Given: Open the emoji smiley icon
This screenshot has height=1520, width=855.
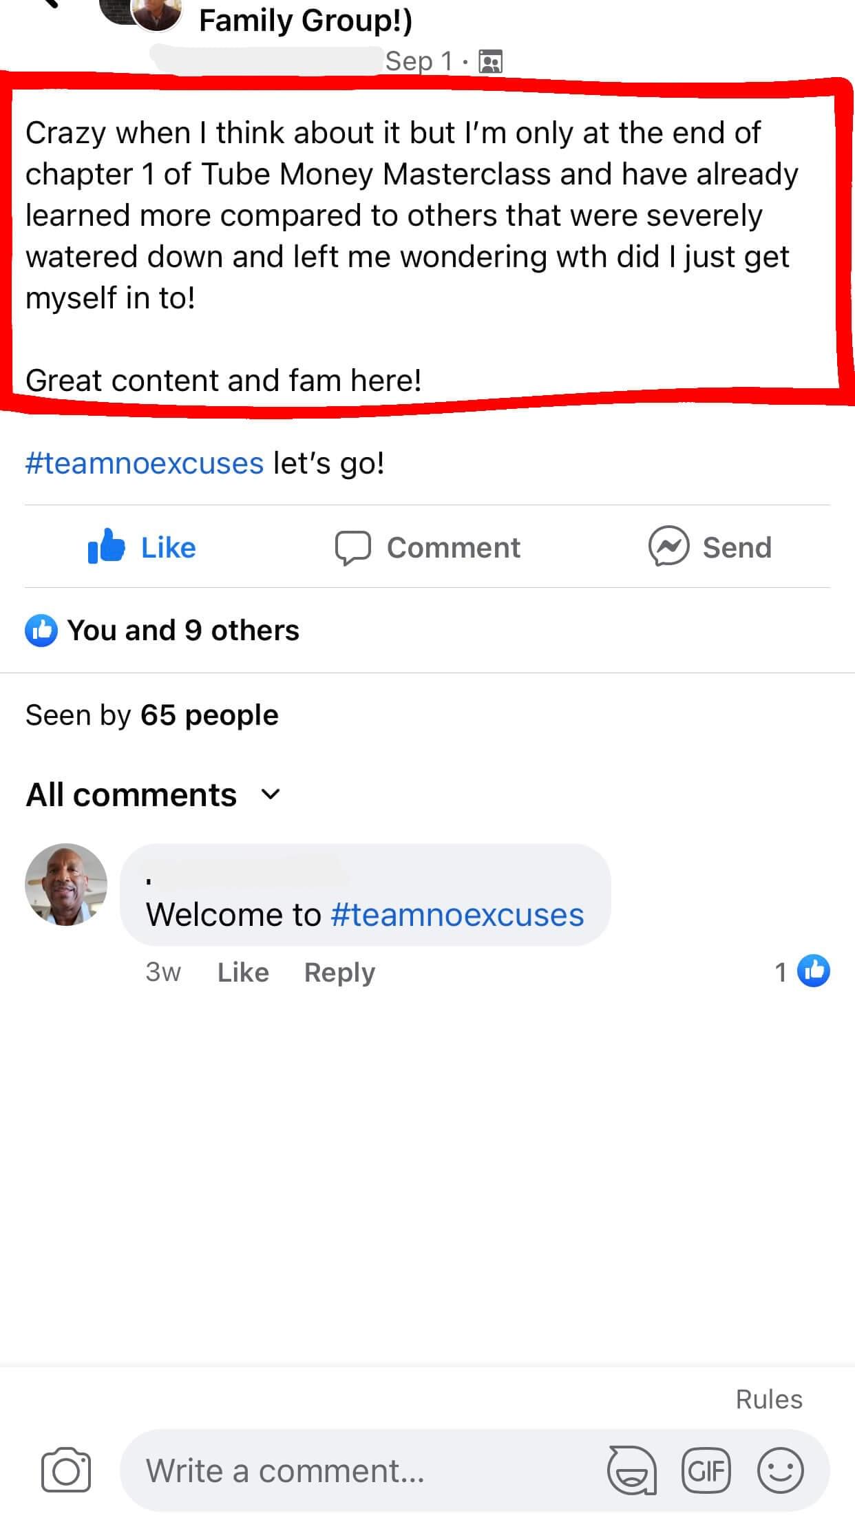Looking at the screenshot, I should pos(780,1471).
